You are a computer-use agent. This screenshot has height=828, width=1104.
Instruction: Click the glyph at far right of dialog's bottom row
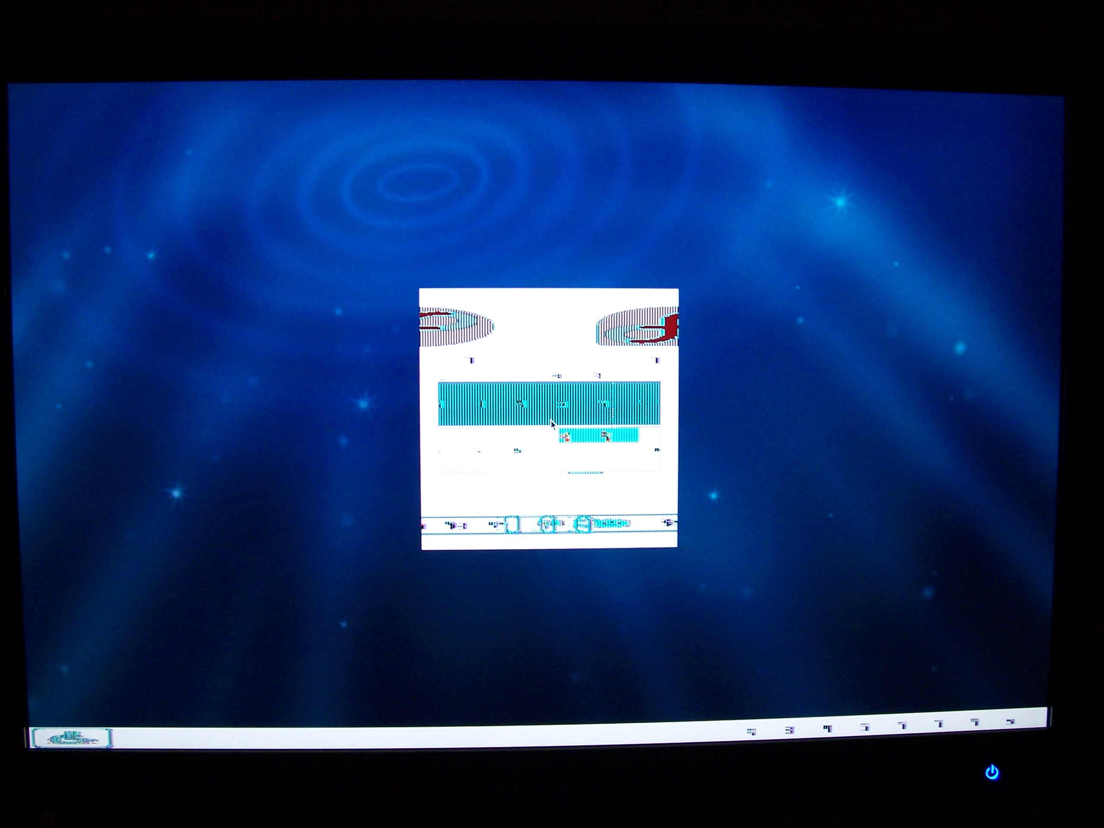pyautogui.click(x=669, y=523)
